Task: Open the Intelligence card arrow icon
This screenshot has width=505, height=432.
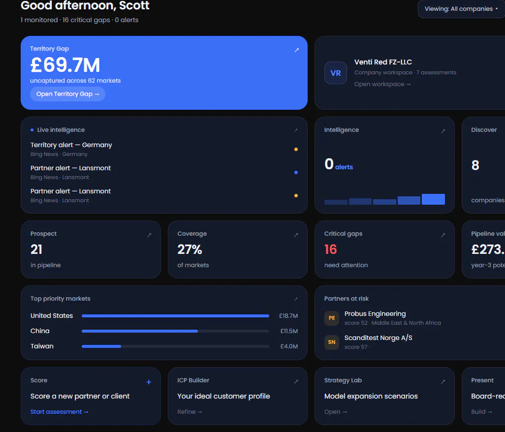Action: click(x=443, y=131)
